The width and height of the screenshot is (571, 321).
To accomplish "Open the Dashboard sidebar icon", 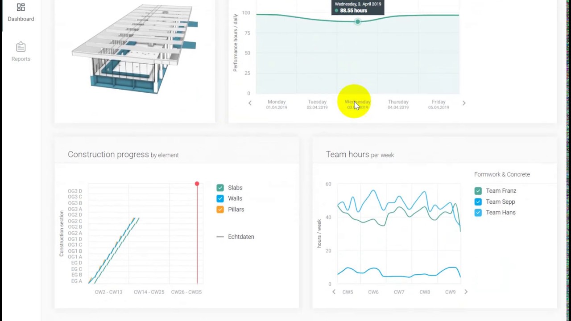I will point(21,8).
